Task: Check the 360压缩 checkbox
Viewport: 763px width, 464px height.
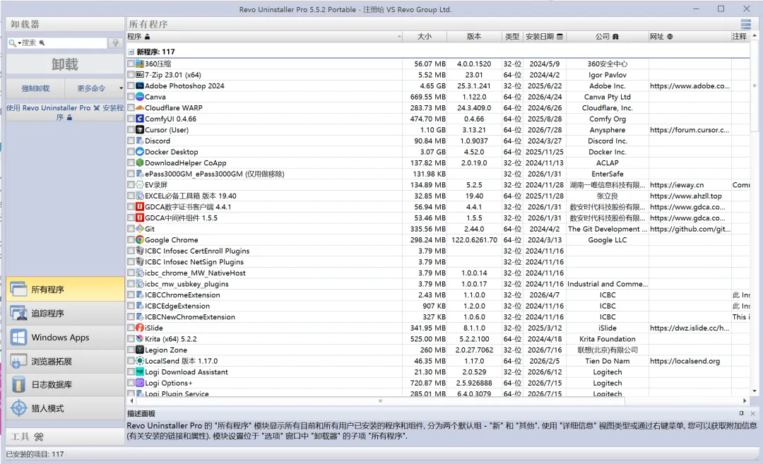Action: (131, 64)
